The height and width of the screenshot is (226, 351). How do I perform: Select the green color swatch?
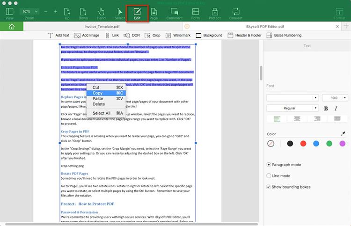pyautogui.click(x=329, y=144)
